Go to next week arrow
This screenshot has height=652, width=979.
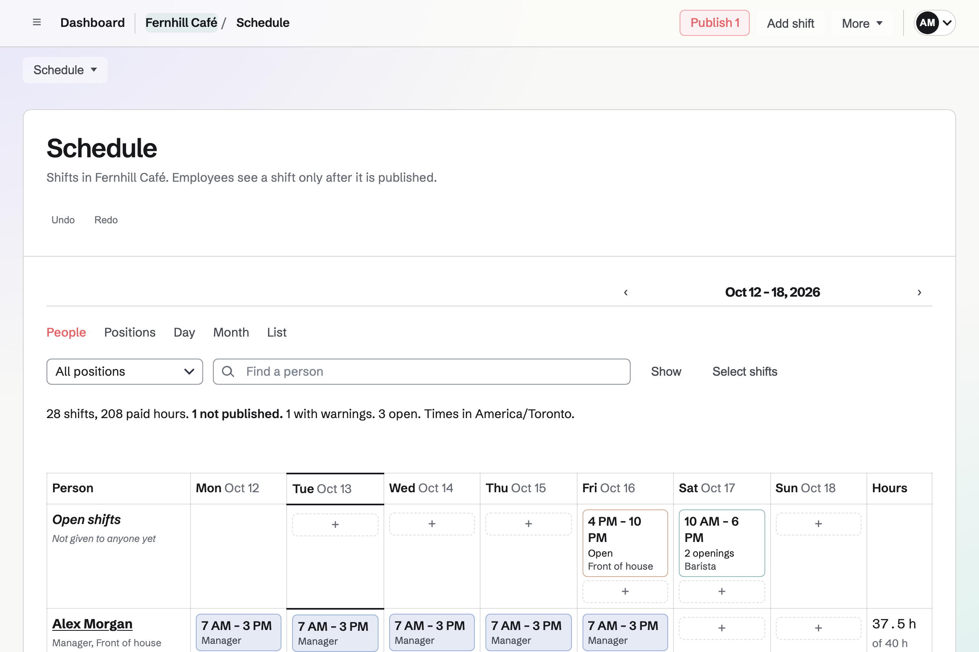919,292
